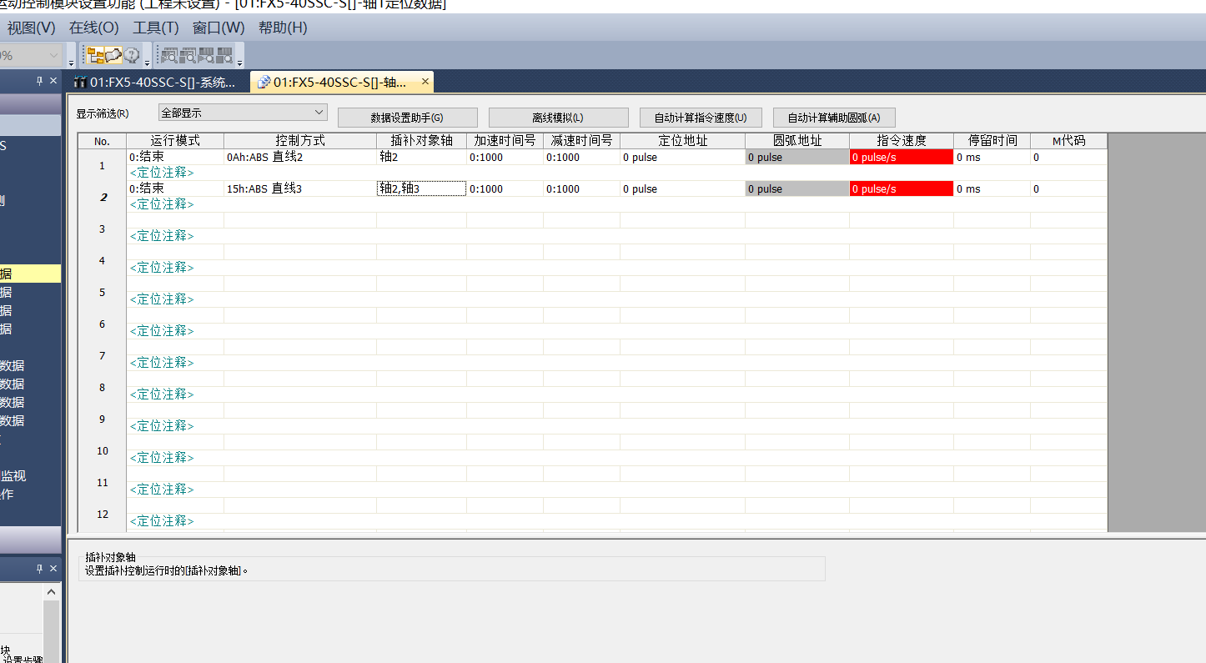Click the 自动计算辅助圆弧(A) button
This screenshot has height=663, width=1206.
(x=833, y=118)
